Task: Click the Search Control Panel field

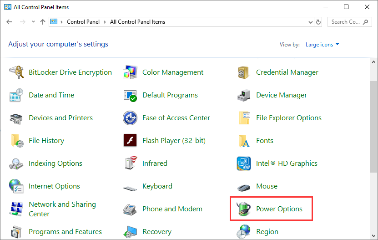Action: coord(349,22)
